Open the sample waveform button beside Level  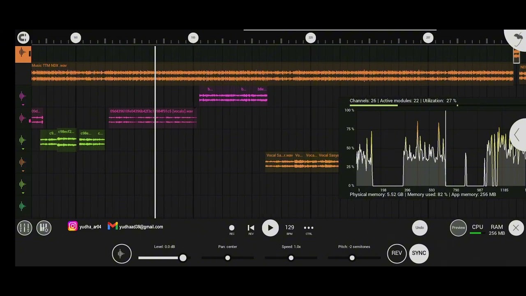coord(122,254)
